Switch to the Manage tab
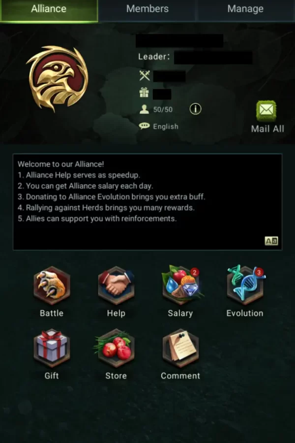 (246, 9)
